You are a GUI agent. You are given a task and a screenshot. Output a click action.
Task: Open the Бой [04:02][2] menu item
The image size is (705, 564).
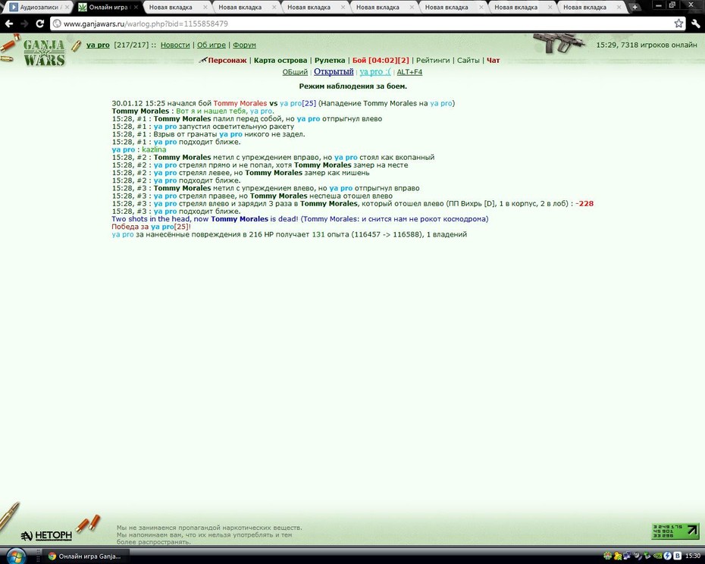(381, 61)
